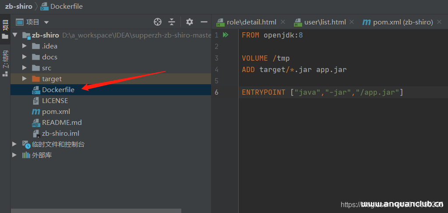This screenshot has width=448, height=213.
Task: Expand the target folder
Action: coord(25,79)
